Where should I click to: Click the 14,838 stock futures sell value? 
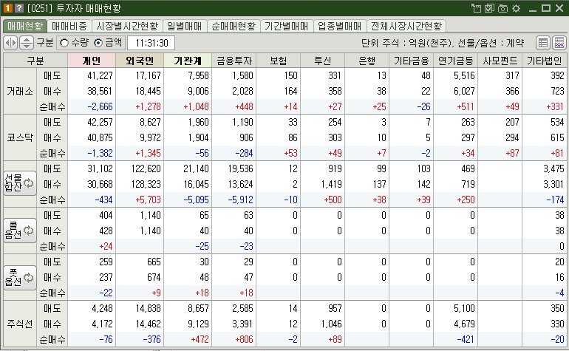(x=148, y=308)
